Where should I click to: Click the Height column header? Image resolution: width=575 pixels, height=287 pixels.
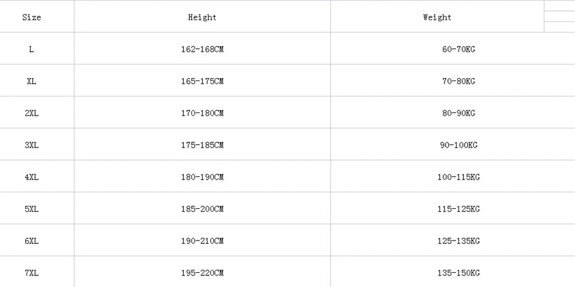tap(202, 17)
